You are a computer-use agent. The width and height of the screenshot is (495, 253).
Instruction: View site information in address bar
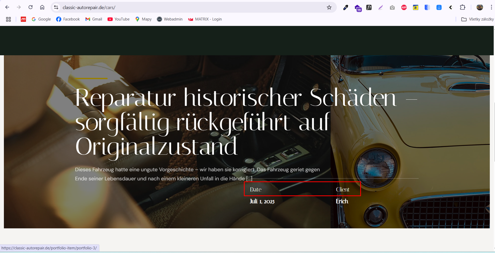(56, 8)
